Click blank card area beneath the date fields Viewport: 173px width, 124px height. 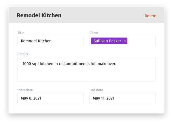(86, 108)
